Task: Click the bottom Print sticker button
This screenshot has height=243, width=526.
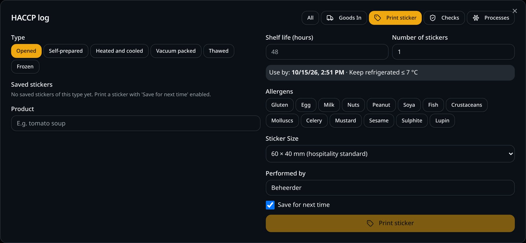Action: coord(390,223)
